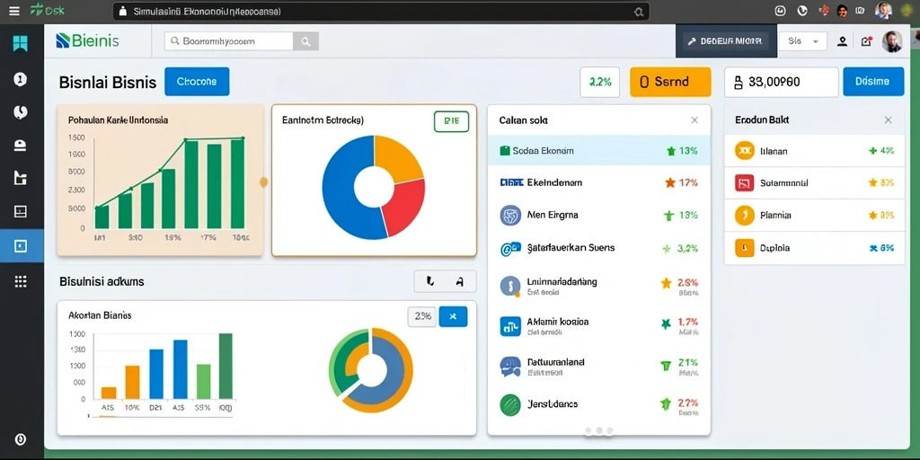Open the Sis dropdown
Screen dimensions: 920x460
pos(802,41)
